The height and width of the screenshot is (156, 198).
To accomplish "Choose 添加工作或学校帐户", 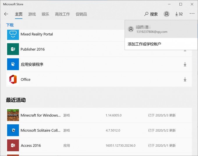I will point(144,44).
